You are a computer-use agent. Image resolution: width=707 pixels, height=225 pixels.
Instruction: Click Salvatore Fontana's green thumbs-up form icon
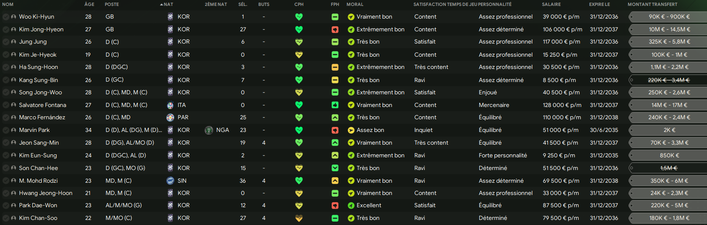coord(335,105)
